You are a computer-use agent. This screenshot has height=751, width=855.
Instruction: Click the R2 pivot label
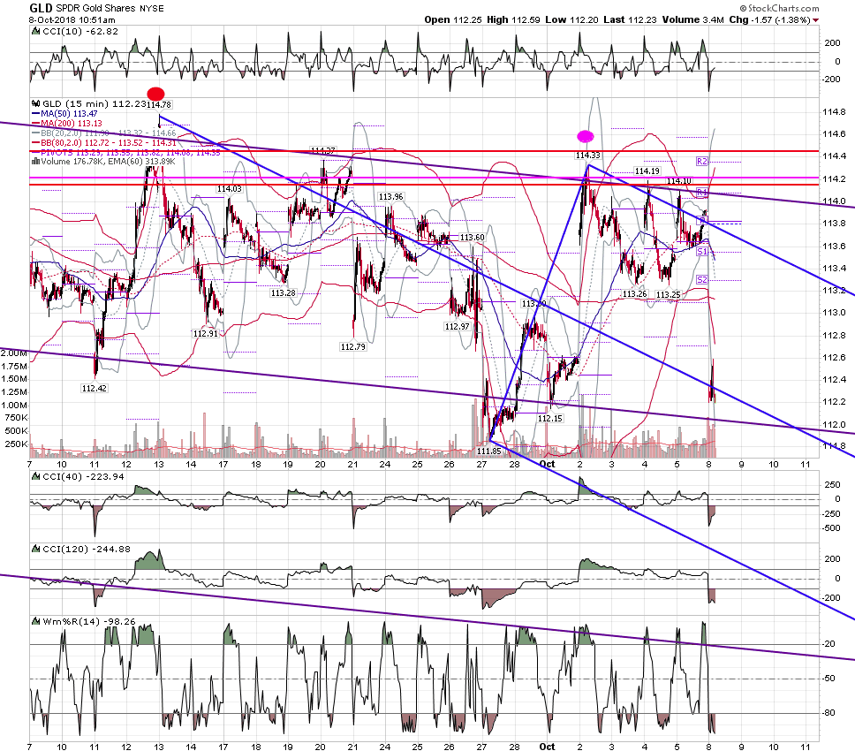[702, 162]
